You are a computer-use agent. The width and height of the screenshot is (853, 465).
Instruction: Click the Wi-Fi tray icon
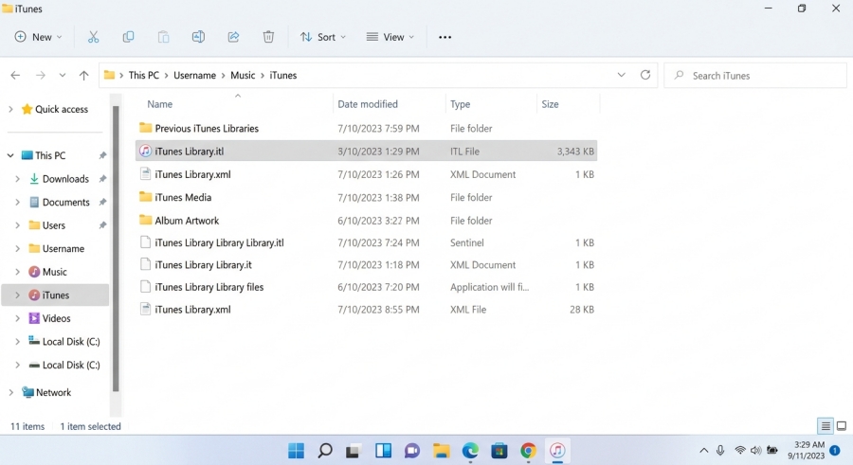click(740, 450)
